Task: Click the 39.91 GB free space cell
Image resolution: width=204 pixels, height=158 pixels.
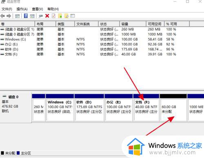Action: [155, 54]
